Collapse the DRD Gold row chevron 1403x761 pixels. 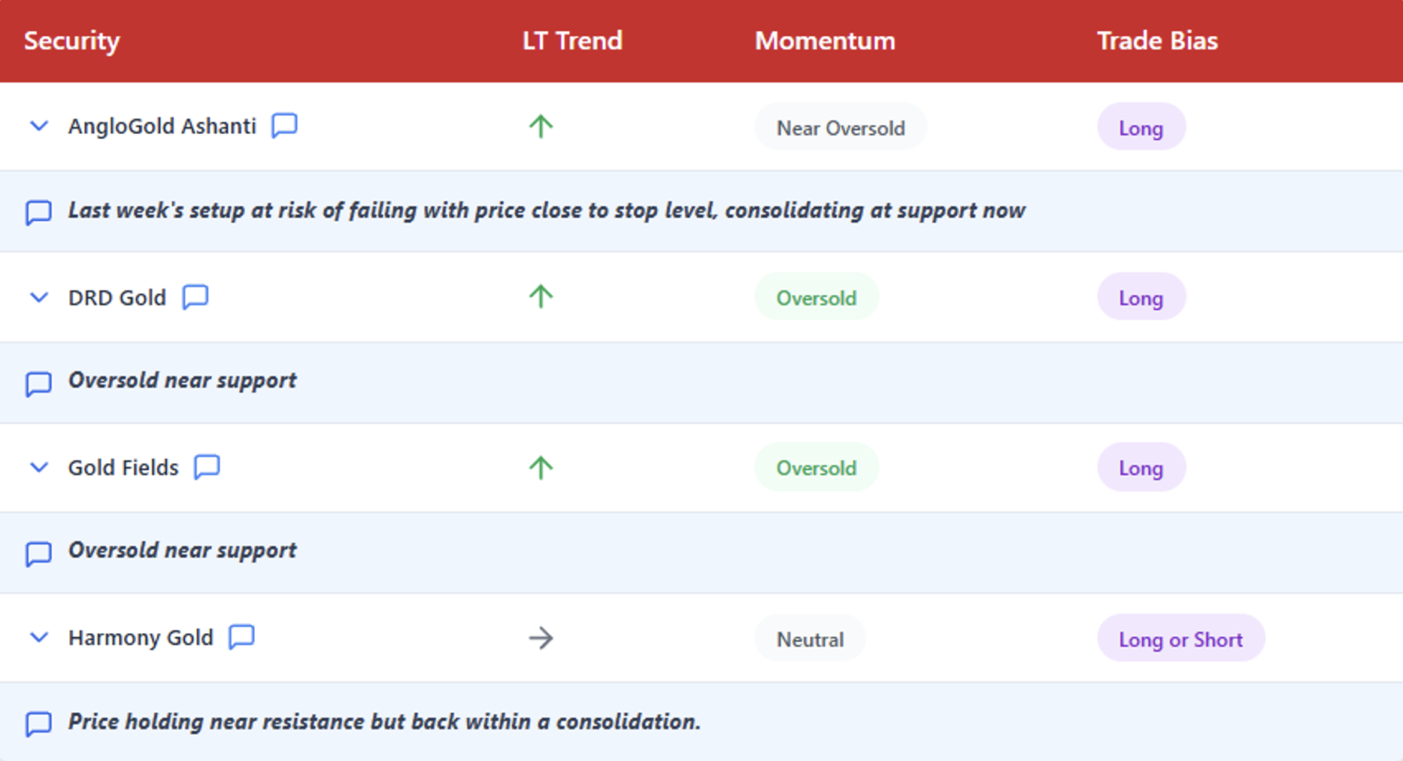39,298
